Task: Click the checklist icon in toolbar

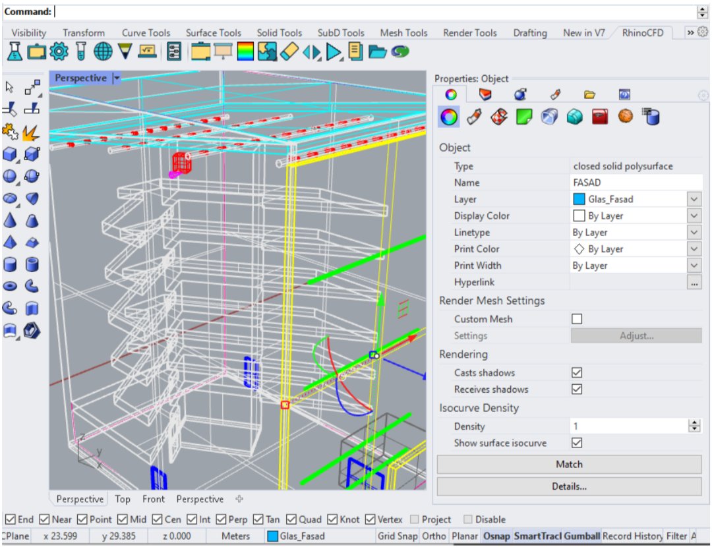Action: [x=174, y=52]
